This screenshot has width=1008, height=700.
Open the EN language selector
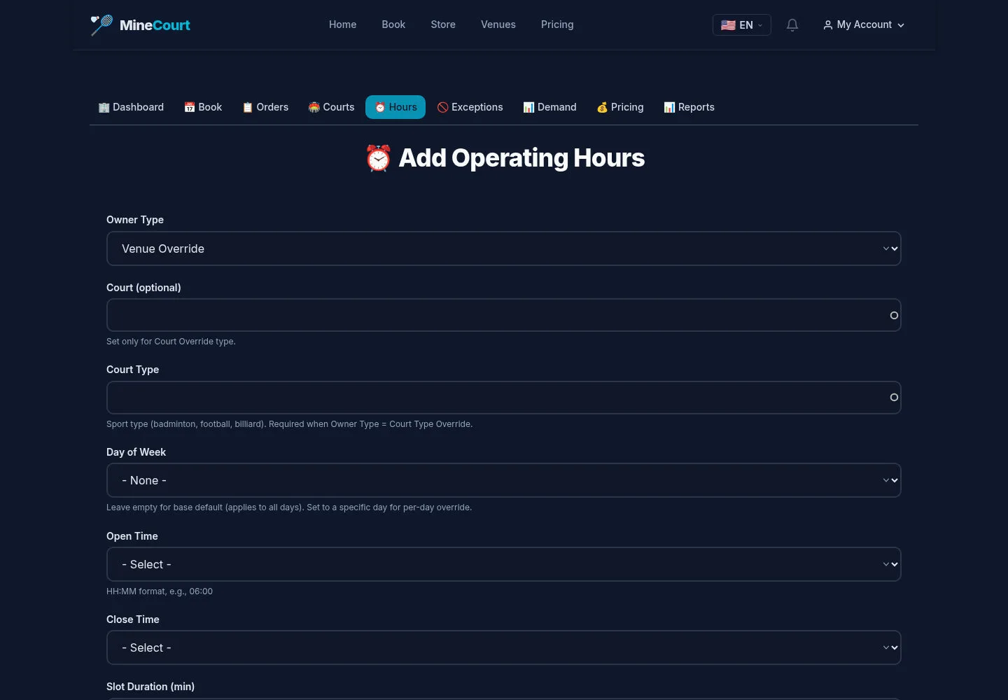tap(742, 25)
